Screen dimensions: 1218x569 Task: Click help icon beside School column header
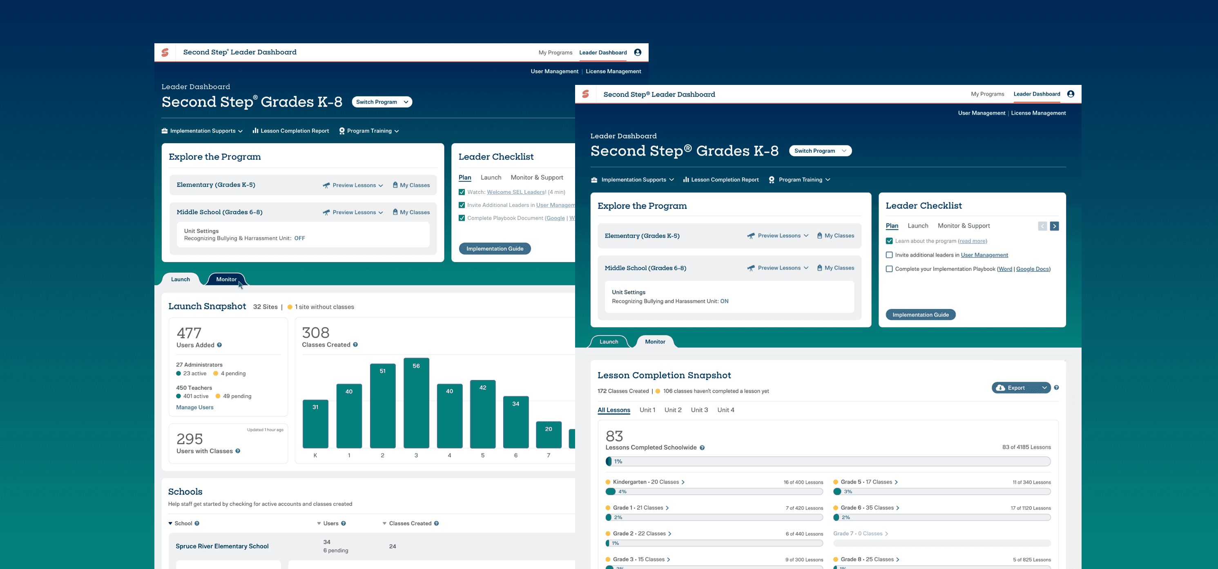click(x=197, y=523)
